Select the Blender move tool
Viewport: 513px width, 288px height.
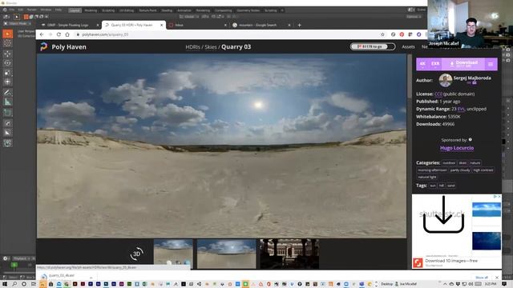(7, 54)
